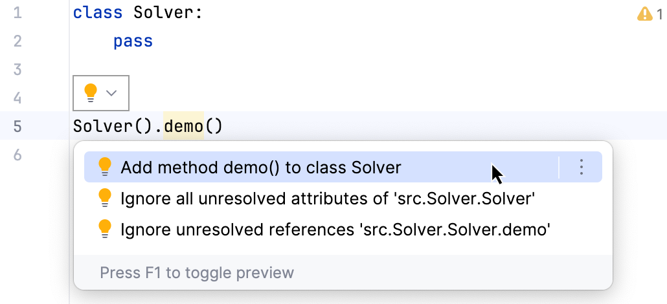
Task: Choose Ignore unresolved references 'src.Solver.Solver.demo'
Action: click(335, 228)
